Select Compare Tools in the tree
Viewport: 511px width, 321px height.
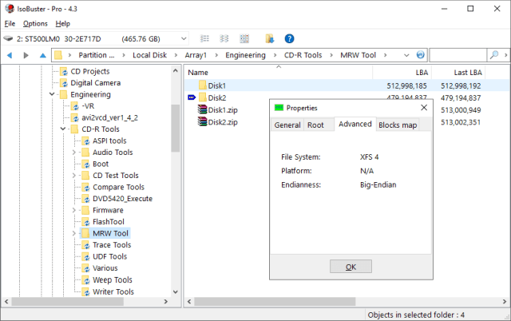click(119, 187)
